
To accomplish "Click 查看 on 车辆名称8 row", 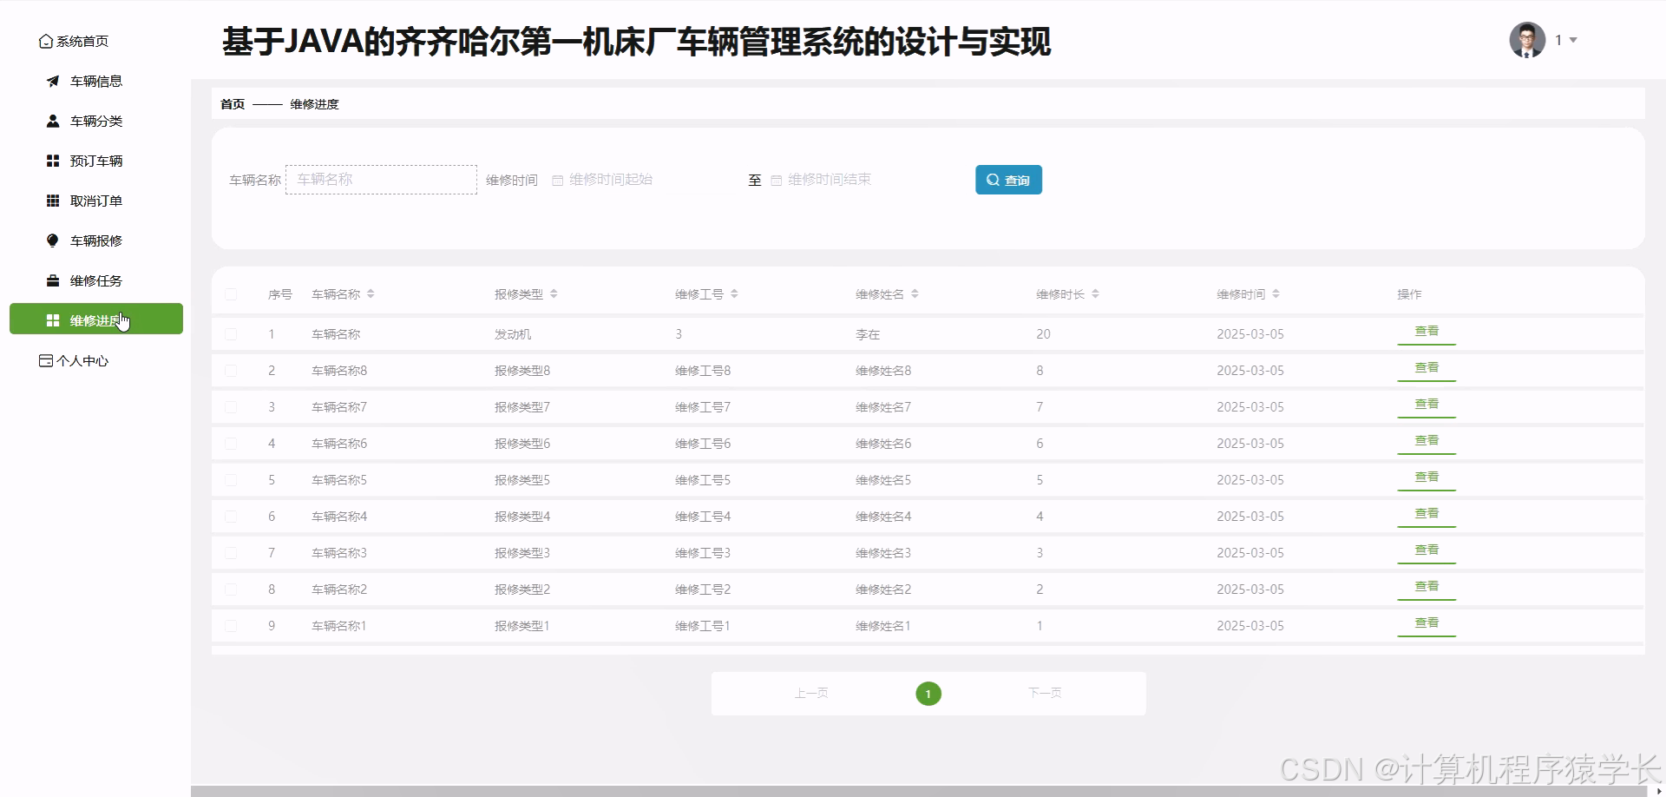I will coord(1426,367).
